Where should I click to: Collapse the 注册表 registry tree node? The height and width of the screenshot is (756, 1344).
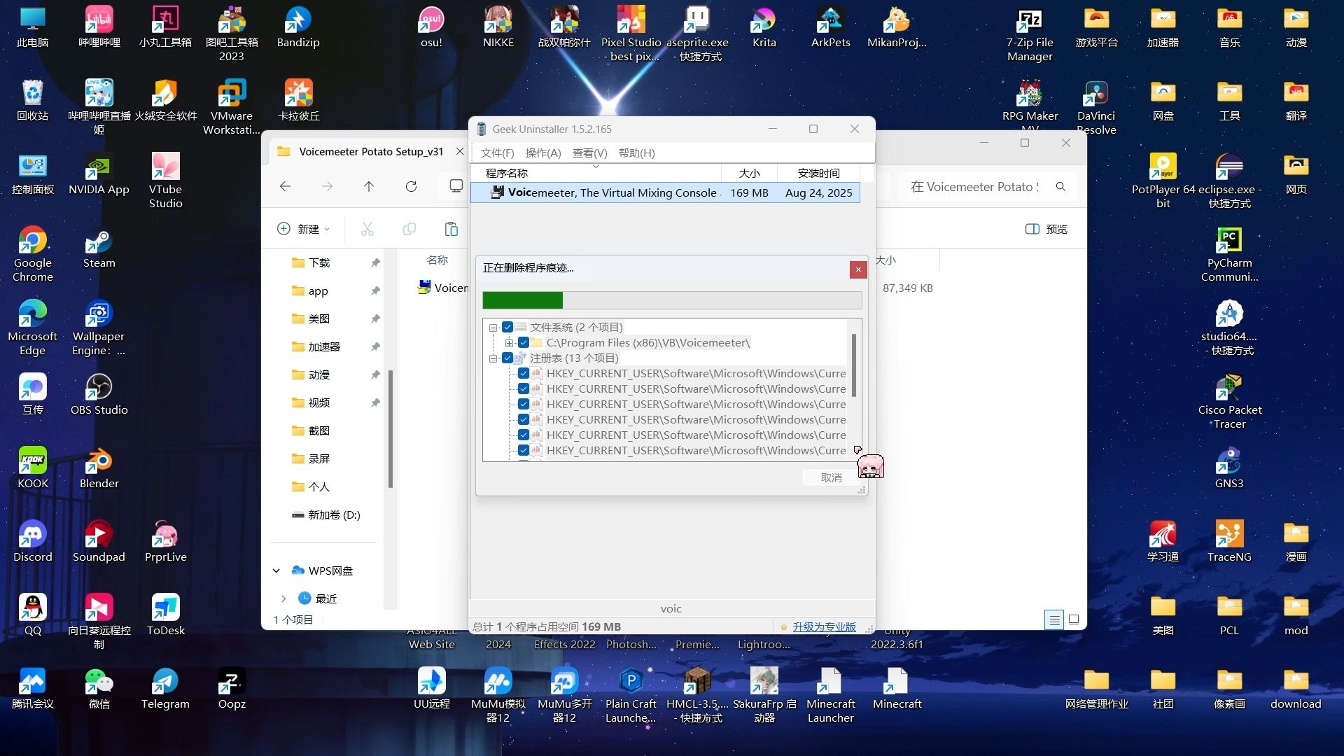pos(493,358)
